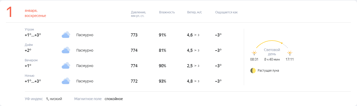
Task: Click the "Влажность" column header
Action: point(167,12)
